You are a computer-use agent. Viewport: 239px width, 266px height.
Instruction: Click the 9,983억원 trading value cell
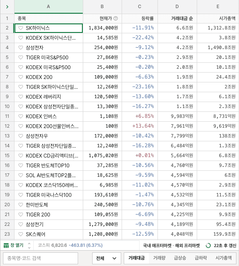(x=177, y=117)
